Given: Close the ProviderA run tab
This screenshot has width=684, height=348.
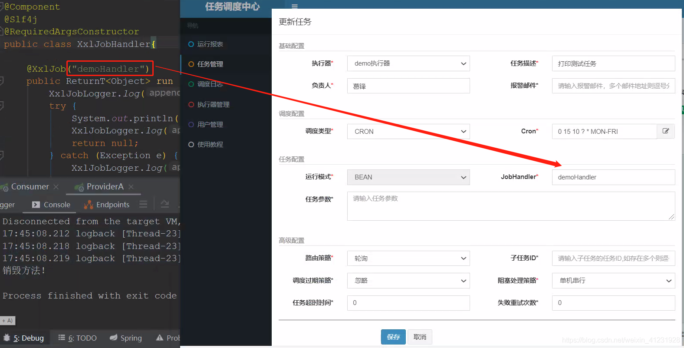Looking at the screenshot, I should [x=131, y=187].
